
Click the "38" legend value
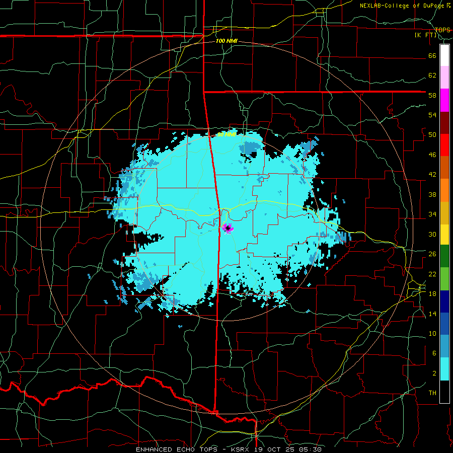[x=432, y=194]
